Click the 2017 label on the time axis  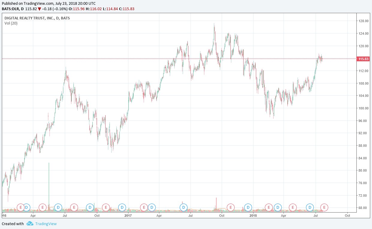coord(128,215)
